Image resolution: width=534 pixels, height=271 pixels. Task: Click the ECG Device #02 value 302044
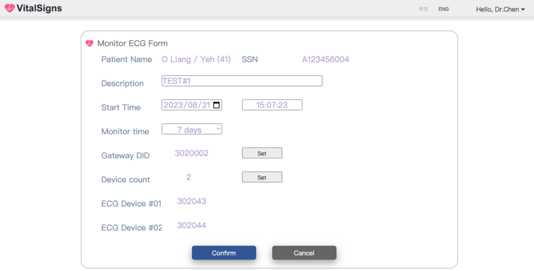coord(191,225)
